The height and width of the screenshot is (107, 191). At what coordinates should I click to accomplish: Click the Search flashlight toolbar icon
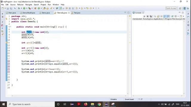point(51,8)
